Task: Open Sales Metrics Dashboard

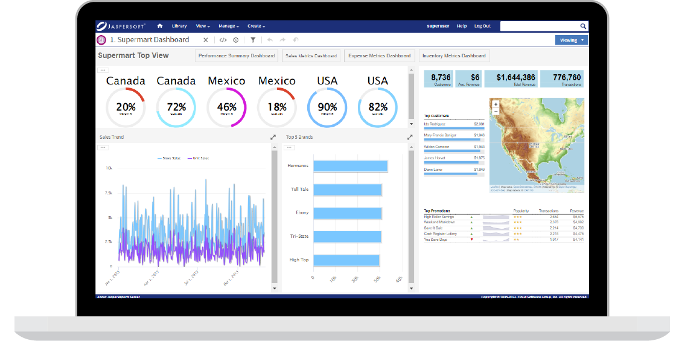Action: click(311, 56)
